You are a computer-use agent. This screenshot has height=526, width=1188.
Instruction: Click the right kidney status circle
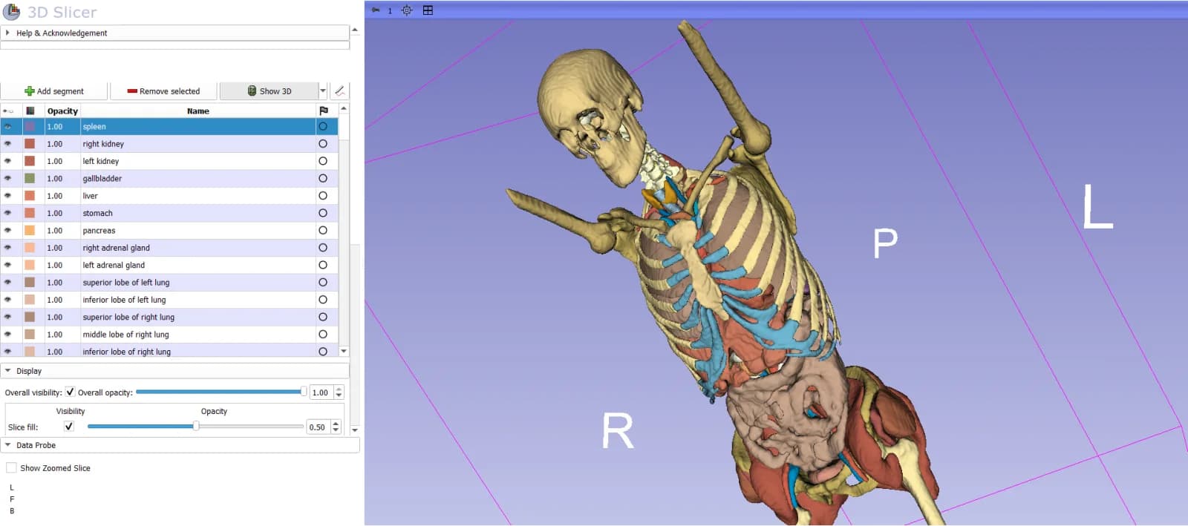tap(323, 144)
